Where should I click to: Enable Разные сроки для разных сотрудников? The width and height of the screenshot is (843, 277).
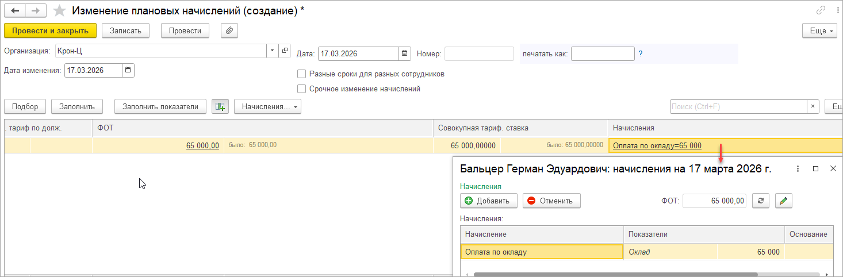click(301, 74)
